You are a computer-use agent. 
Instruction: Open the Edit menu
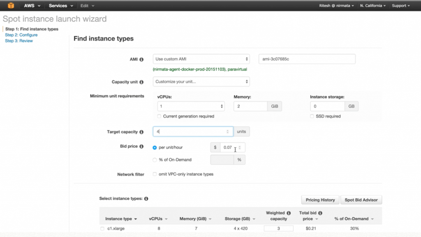[87, 6]
